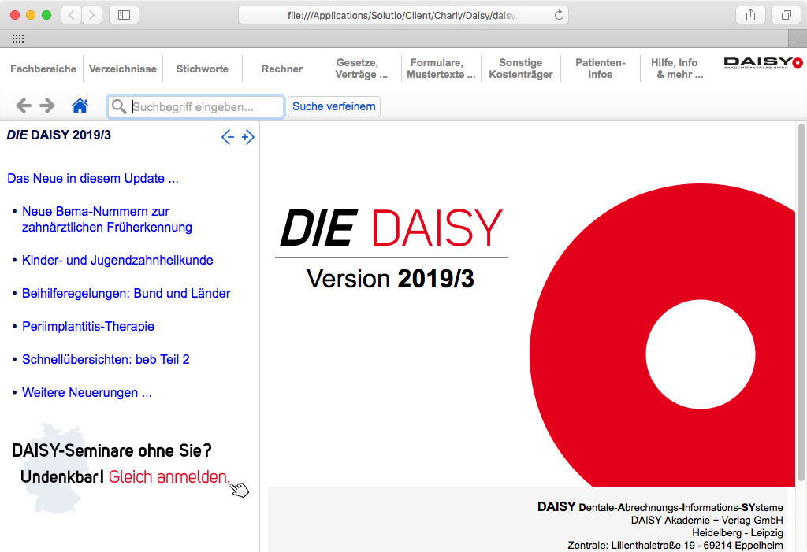The height and width of the screenshot is (552, 807).
Task: Click the Suche verfeinern button
Action: [x=334, y=106]
